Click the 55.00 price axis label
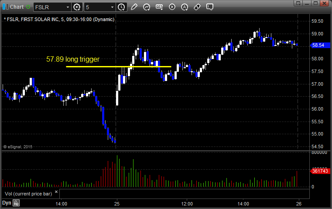The height and width of the screenshot is (209, 332). (318, 134)
